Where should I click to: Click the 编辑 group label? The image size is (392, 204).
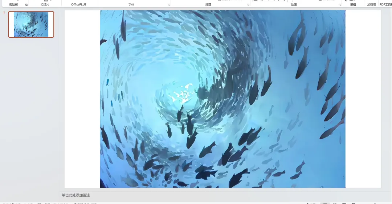tap(353, 4)
